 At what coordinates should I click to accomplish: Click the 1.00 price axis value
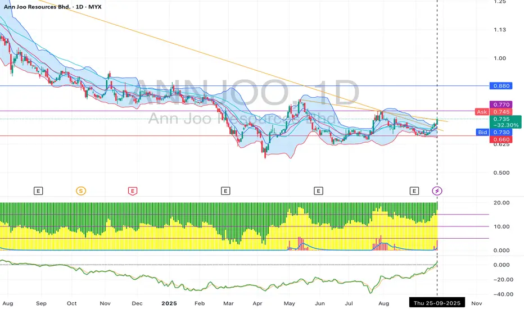pyautogui.click(x=500, y=58)
